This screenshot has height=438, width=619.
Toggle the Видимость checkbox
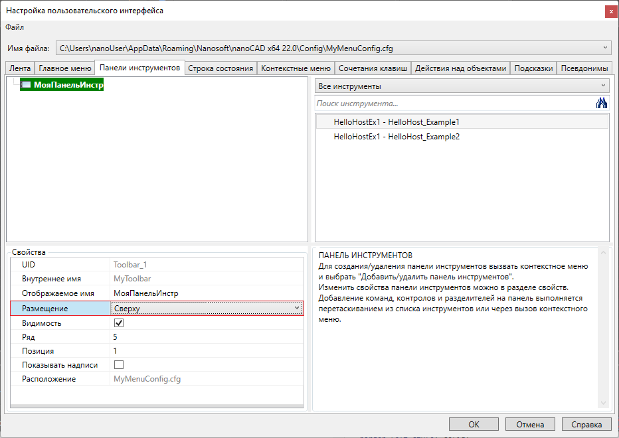coord(120,323)
